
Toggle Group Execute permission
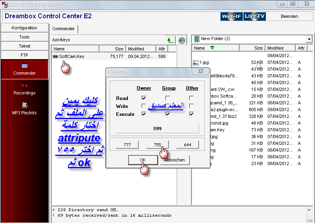click(168, 114)
